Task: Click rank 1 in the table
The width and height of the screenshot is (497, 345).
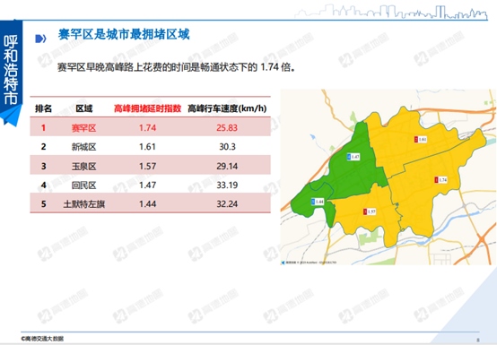Action: tap(43, 128)
